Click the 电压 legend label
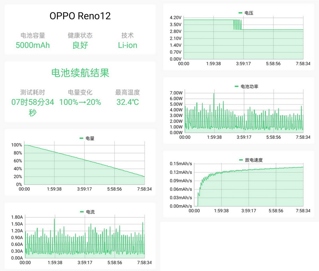319x271 pixels. tap(249, 13)
